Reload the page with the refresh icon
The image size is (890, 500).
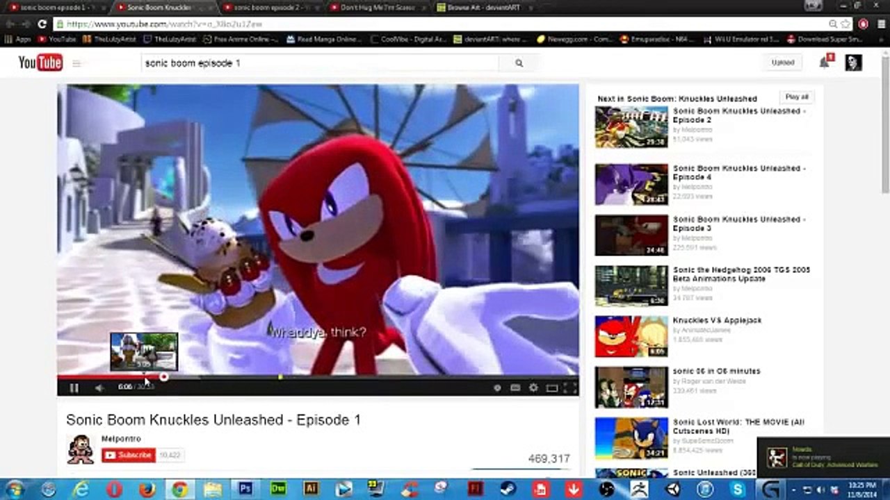(x=42, y=24)
